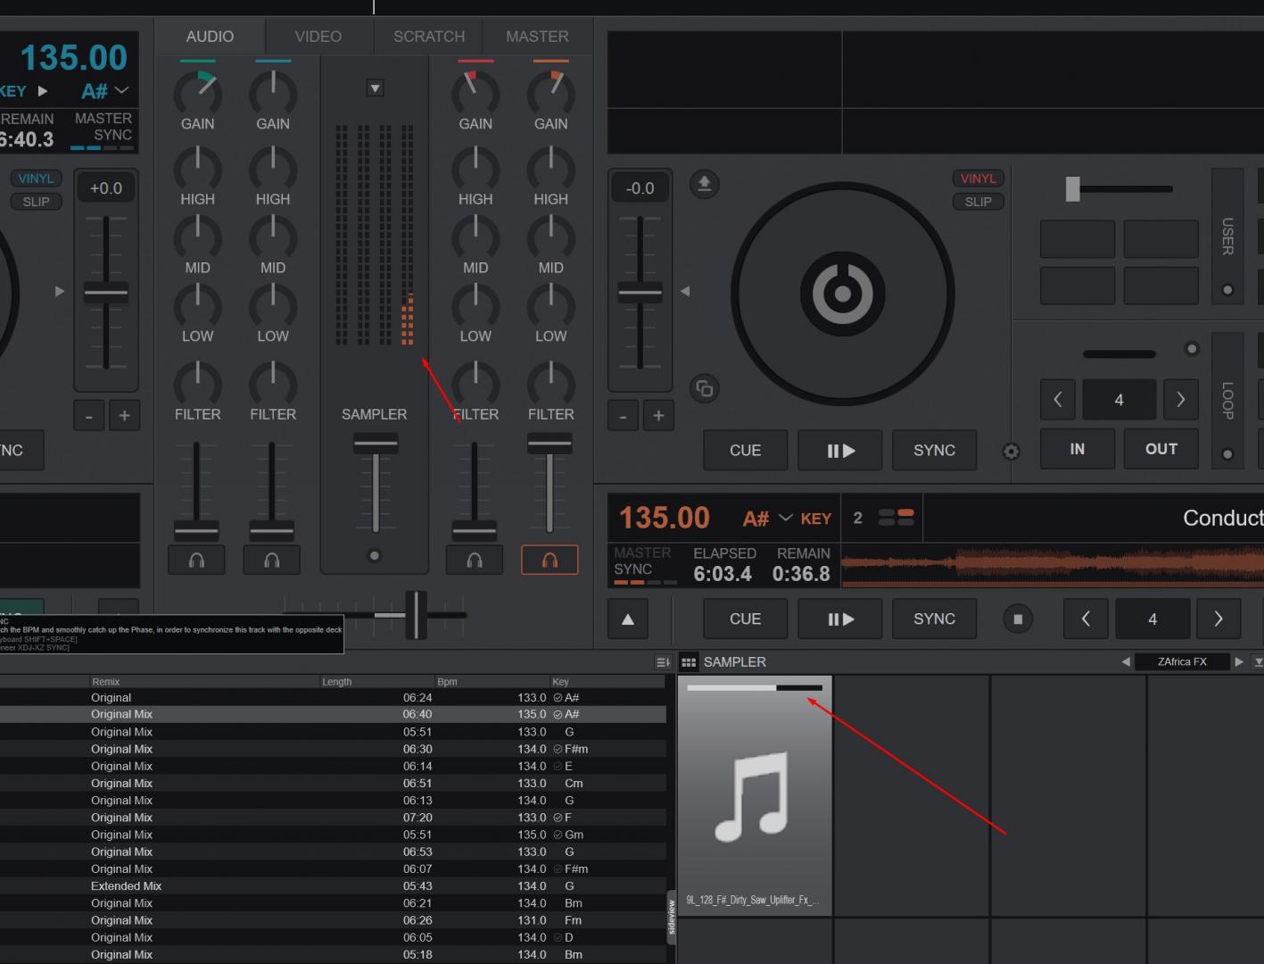Screen dimensions: 1264x964
Task: Open the orange A# key dropdown chevron on deck 2
Action: click(x=786, y=518)
